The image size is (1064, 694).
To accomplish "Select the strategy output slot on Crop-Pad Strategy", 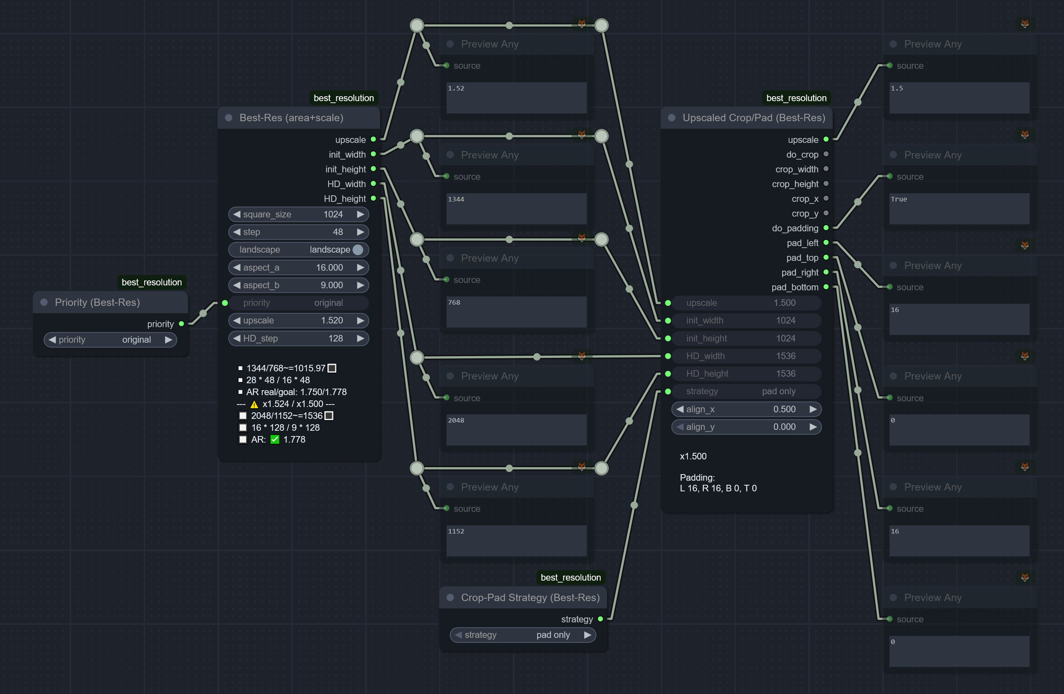I will coord(600,619).
